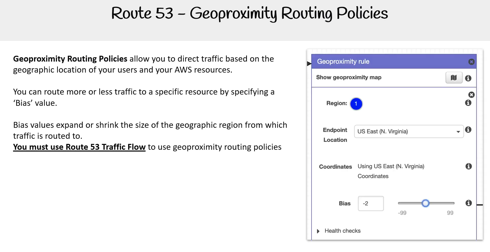Viewport: 490px width, 252px height.
Task: Click the 'Show geoproximity map' label
Action: pos(349,77)
